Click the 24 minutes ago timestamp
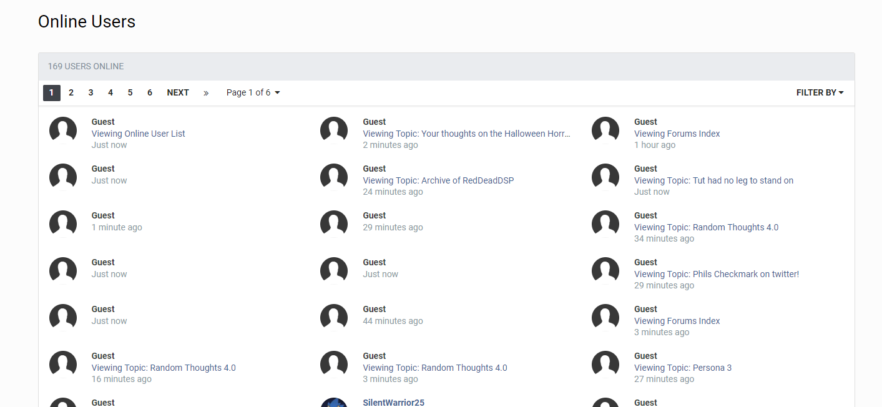The height and width of the screenshot is (407, 882). (393, 192)
